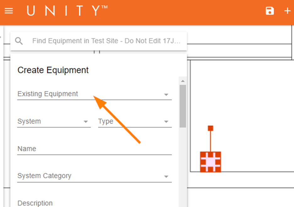Click the small red equipment label marker

click(210, 128)
